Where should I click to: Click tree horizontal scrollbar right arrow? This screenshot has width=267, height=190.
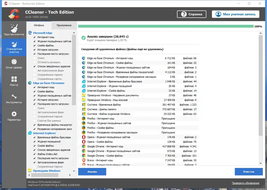(x=70, y=175)
